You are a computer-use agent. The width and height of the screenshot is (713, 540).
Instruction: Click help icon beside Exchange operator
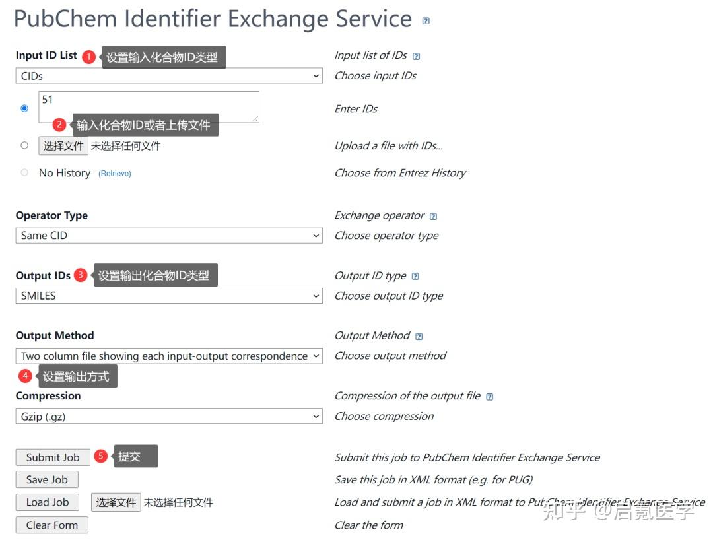pyautogui.click(x=433, y=216)
